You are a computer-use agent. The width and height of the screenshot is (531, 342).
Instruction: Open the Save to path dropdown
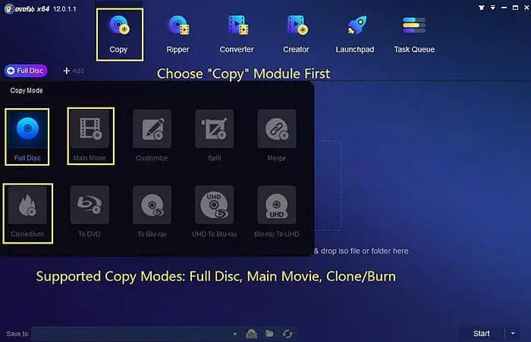(235, 334)
